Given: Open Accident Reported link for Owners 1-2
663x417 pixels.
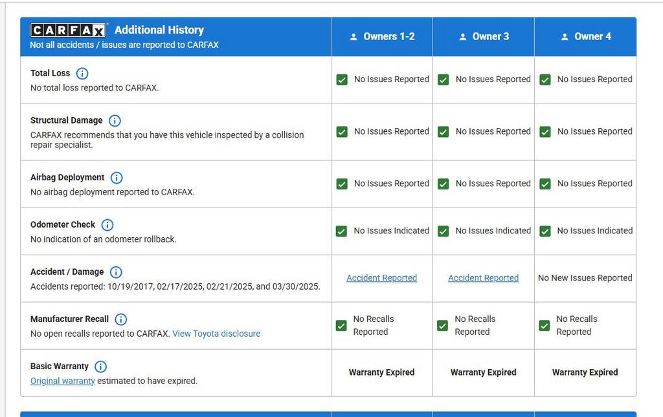Looking at the screenshot, I should point(382,278).
